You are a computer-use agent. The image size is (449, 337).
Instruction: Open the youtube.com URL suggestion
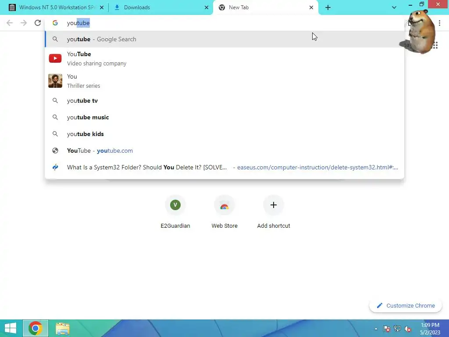pyautogui.click(x=224, y=151)
